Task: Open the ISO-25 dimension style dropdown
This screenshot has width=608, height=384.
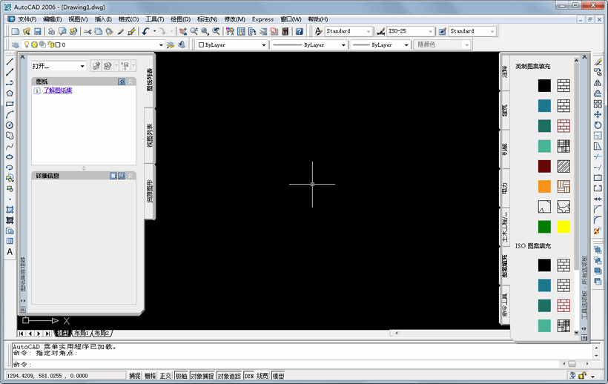Action: coord(430,32)
